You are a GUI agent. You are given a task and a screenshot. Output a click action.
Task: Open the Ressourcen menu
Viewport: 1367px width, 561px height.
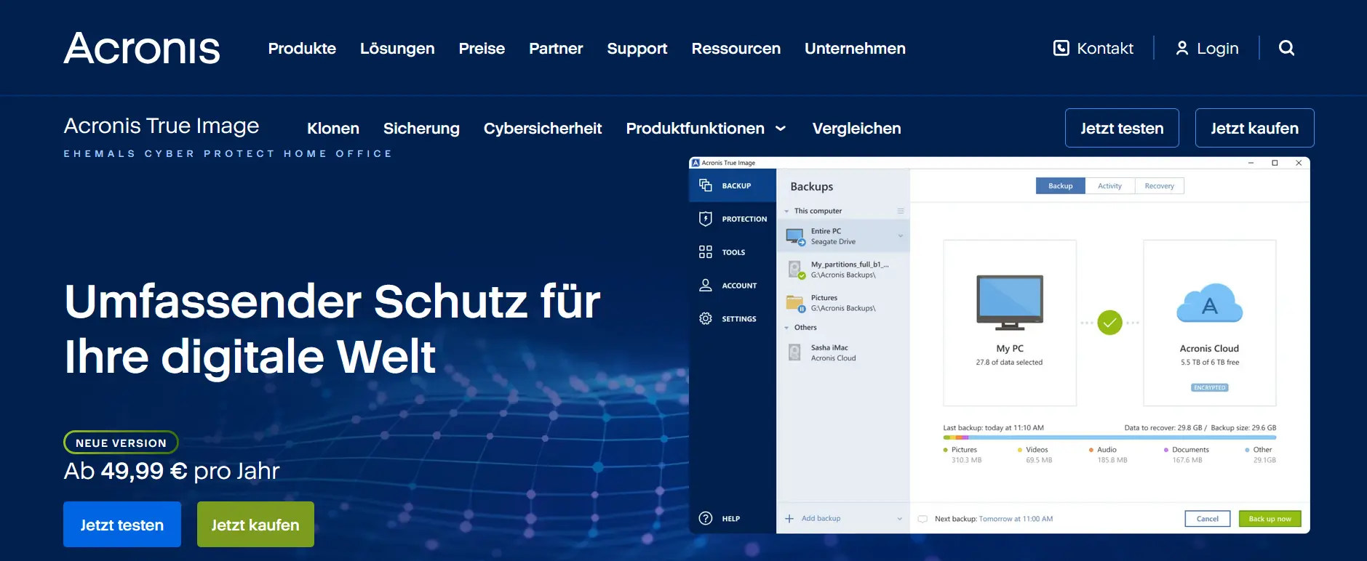click(736, 49)
